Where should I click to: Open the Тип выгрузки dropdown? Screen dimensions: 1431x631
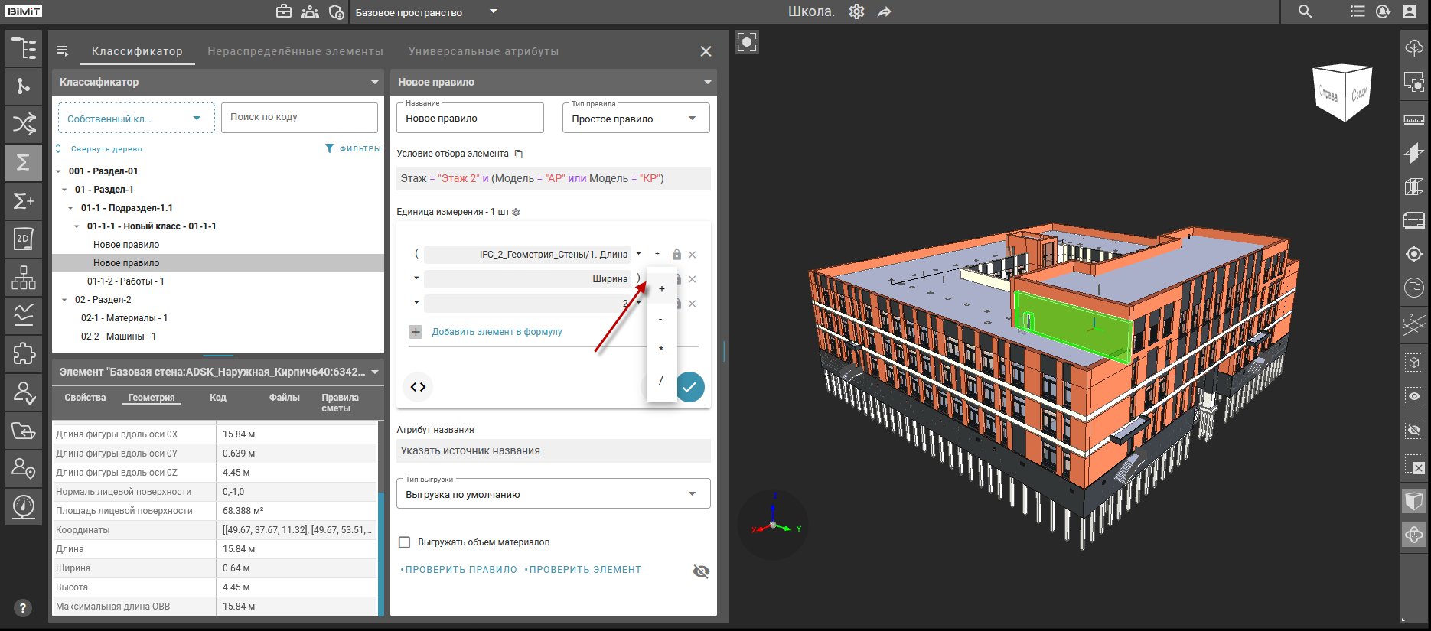[553, 494]
